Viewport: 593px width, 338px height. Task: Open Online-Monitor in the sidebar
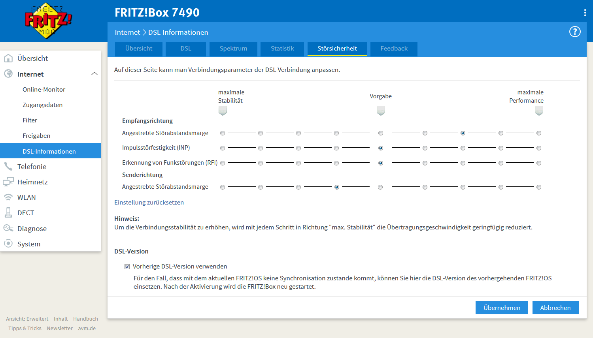coord(44,90)
